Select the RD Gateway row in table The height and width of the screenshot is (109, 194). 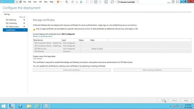[112, 51]
